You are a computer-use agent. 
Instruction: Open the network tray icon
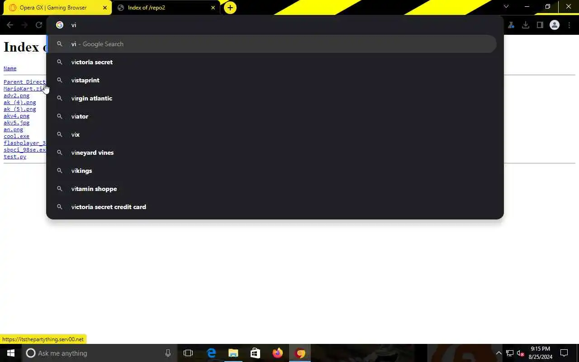[510, 353]
